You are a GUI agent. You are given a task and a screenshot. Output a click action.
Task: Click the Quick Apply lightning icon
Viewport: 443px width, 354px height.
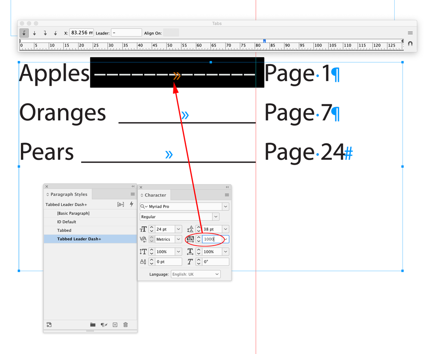click(x=131, y=204)
